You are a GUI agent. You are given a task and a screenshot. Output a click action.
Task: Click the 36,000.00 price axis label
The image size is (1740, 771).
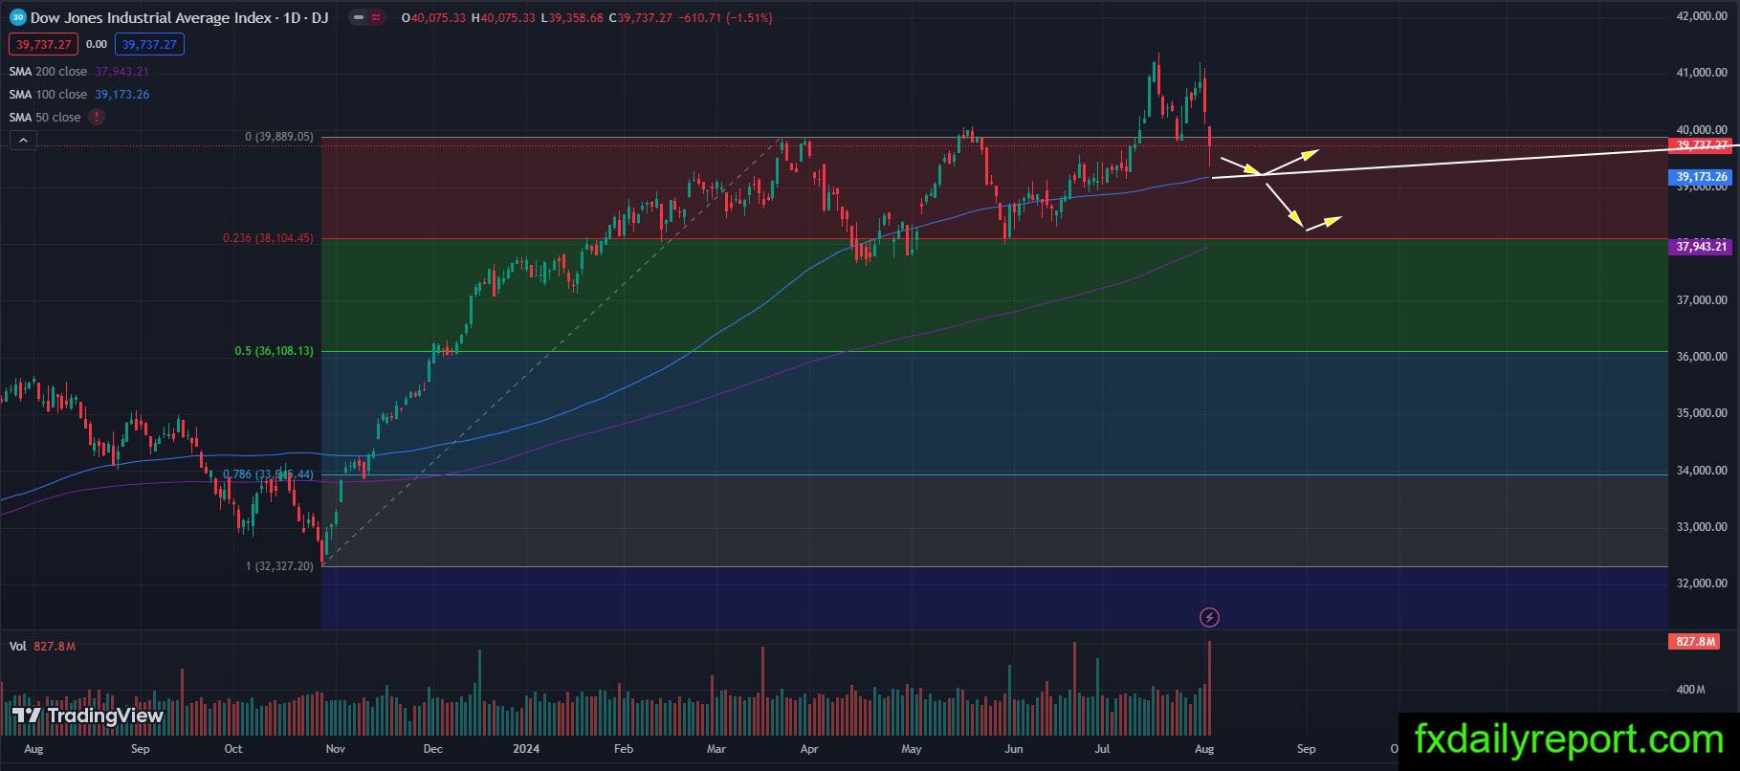[x=1702, y=356]
